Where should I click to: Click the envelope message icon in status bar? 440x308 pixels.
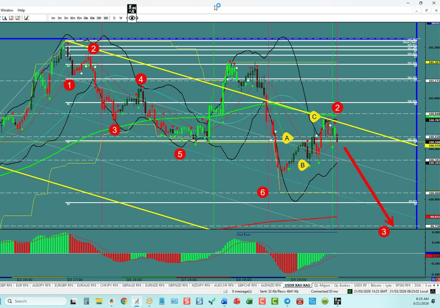pos(225,291)
